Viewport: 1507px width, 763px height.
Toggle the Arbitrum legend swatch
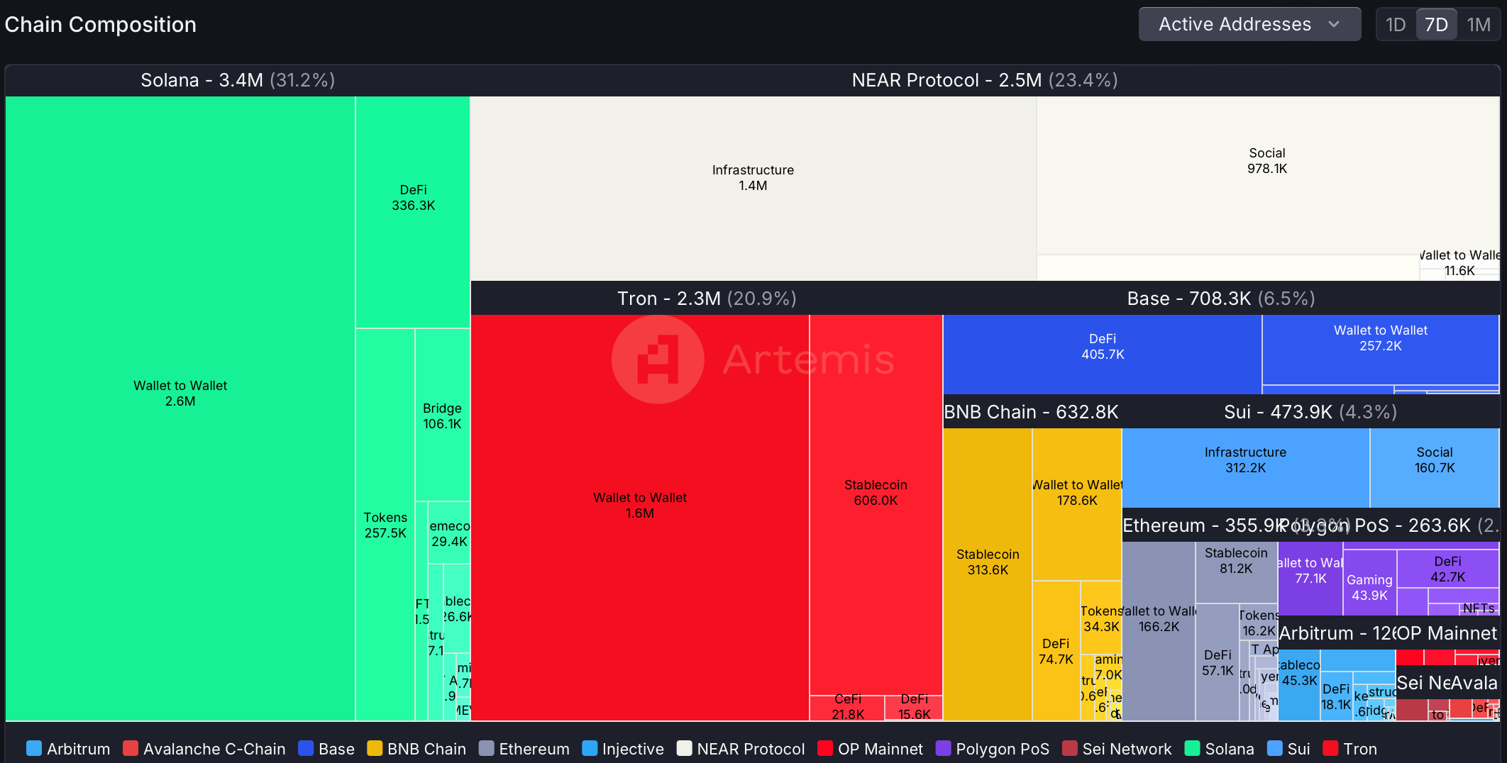[33, 749]
